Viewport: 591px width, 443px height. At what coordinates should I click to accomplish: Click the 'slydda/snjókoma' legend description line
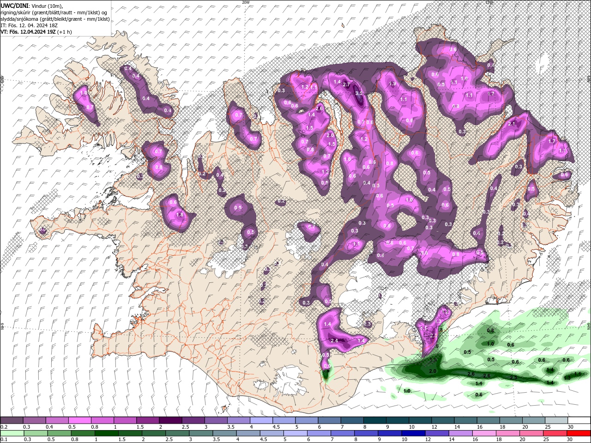(x=55, y=19)
